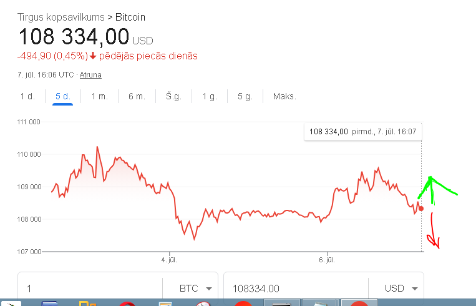
Task: Click the 6. jūl. date axis marker
Action: pos(327,260)
